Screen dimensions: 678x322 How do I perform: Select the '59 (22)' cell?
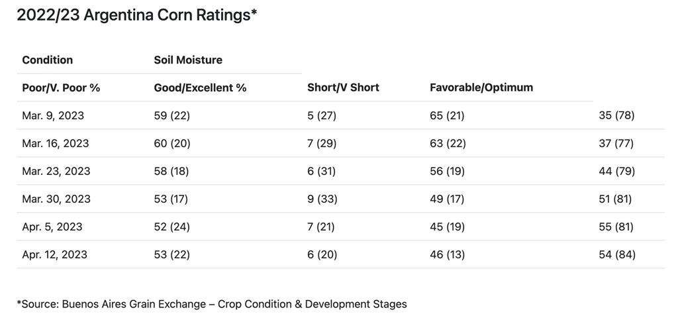pos(171,115)
